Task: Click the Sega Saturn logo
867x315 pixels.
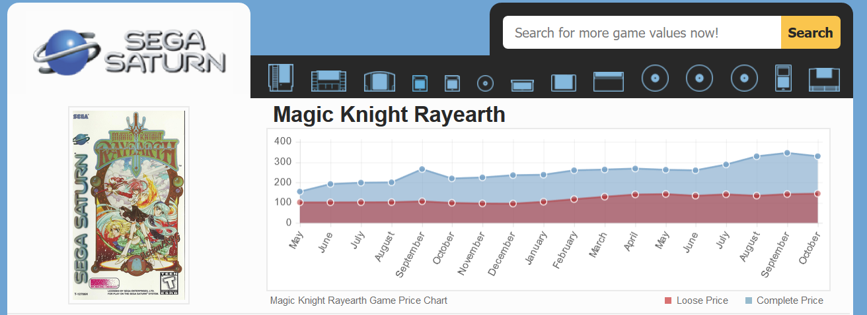Action: (x=130, y=51)
